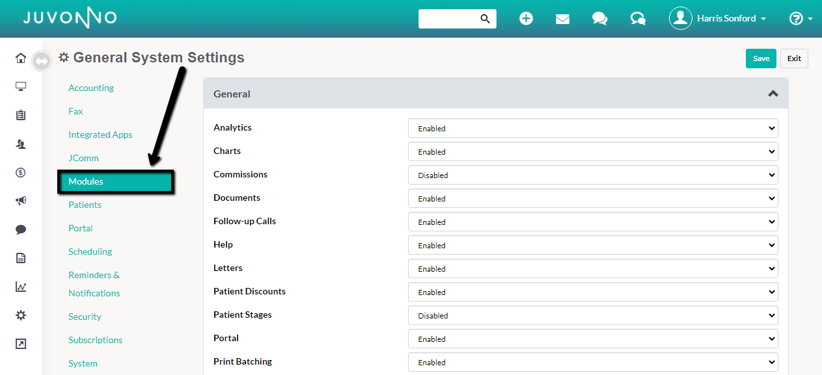Open the Charts dropdown
Viewport: 822px width, 375px height.
593,151
